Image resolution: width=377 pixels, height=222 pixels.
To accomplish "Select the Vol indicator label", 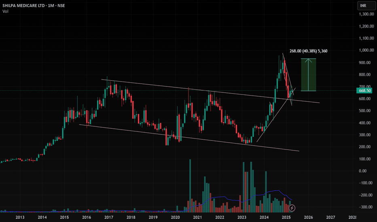I will [5, 11].
